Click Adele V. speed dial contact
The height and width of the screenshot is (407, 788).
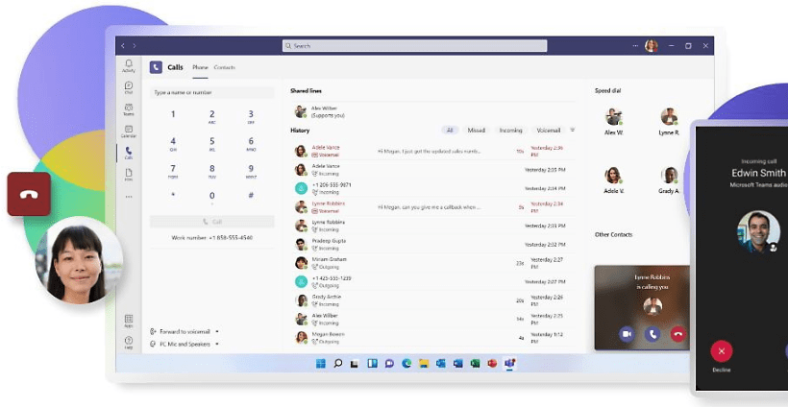pos(614,180)
